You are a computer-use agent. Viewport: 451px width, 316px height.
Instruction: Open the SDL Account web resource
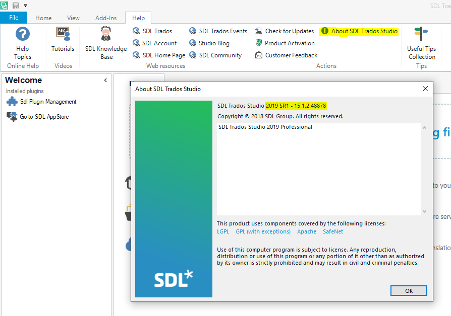tap(155, 43)
